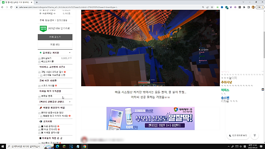Enable 다크 모드로 보기 dark mode

[x=238, y=135]
